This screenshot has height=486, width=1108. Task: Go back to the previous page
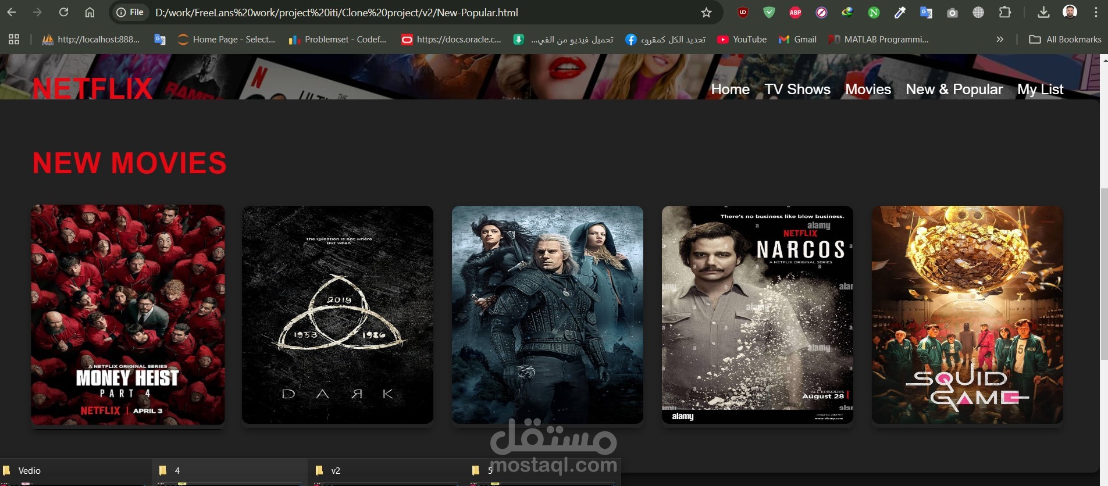tap(12, 12)
